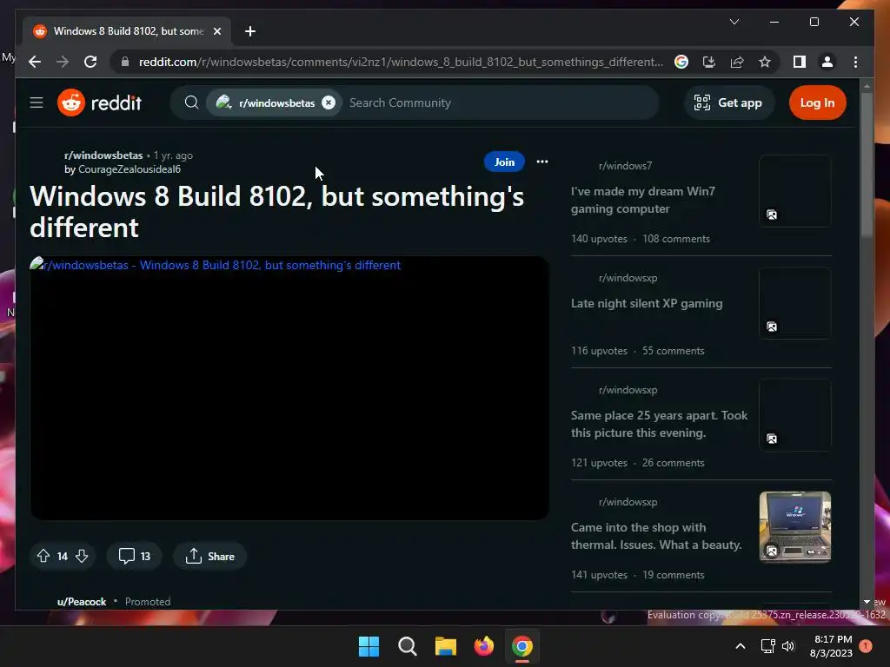Open the Windows Start menu
Image resolution: width=890 pixels, height=667 pixels.
click(x=369, y=646)
